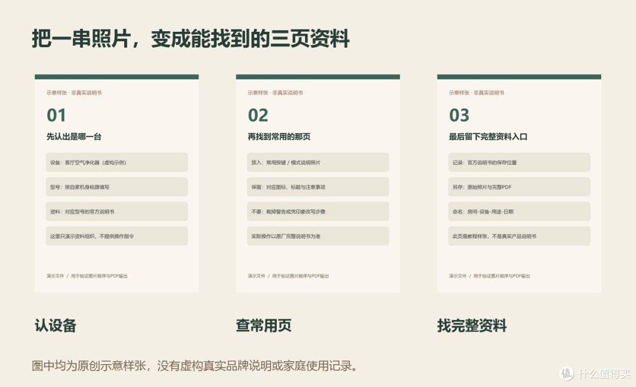This screenshot has width=636, height=387.
Task: Select row 型号：按自家机身铭牌填写
Action: (117, 187)
